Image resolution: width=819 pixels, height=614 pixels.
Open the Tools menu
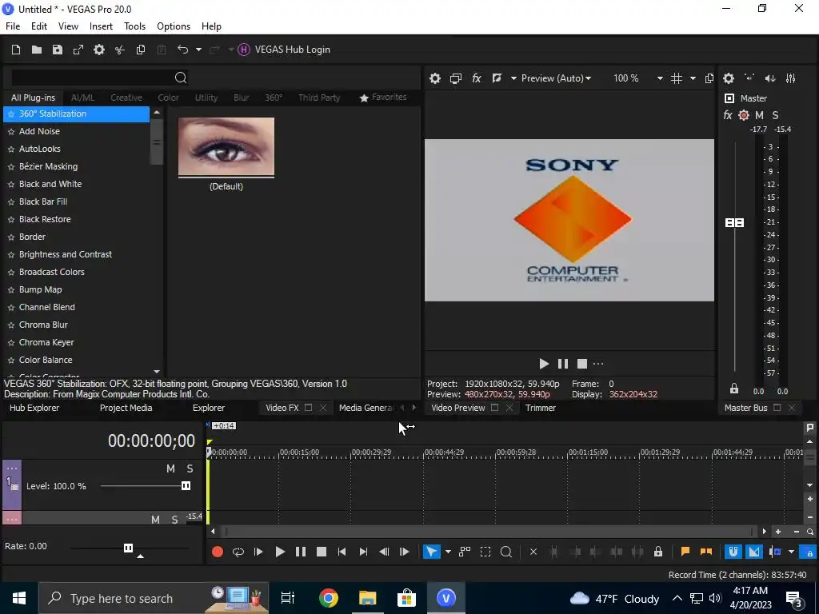tap(134, 26)
